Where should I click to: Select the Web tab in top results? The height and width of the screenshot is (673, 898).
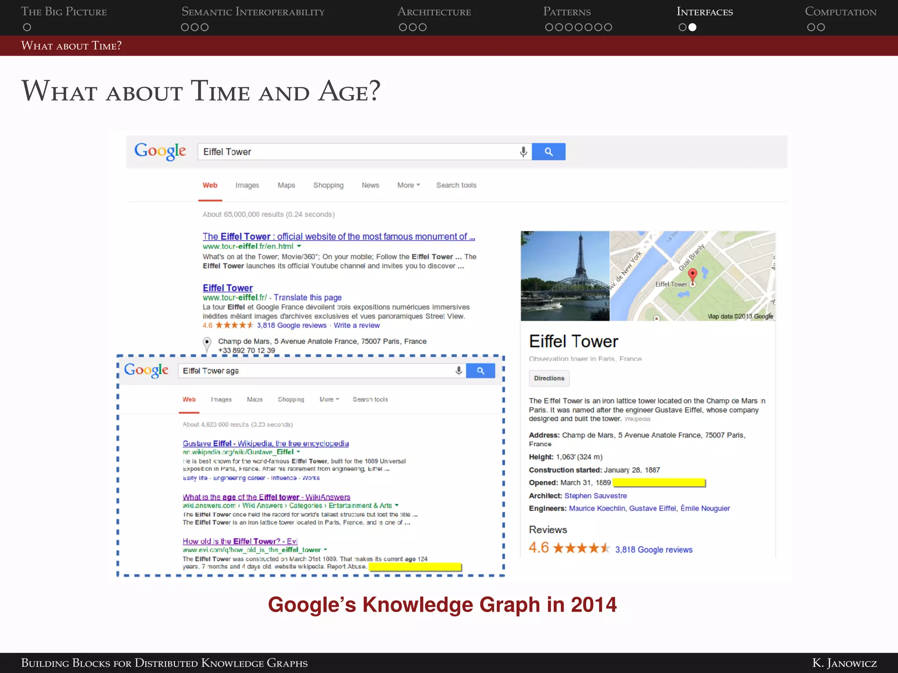210,185
